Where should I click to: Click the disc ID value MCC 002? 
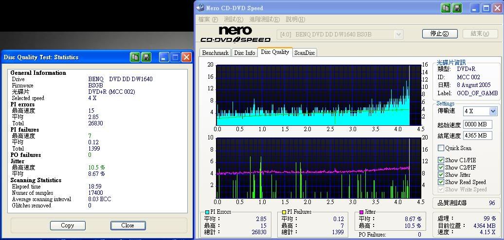point(468,77)
